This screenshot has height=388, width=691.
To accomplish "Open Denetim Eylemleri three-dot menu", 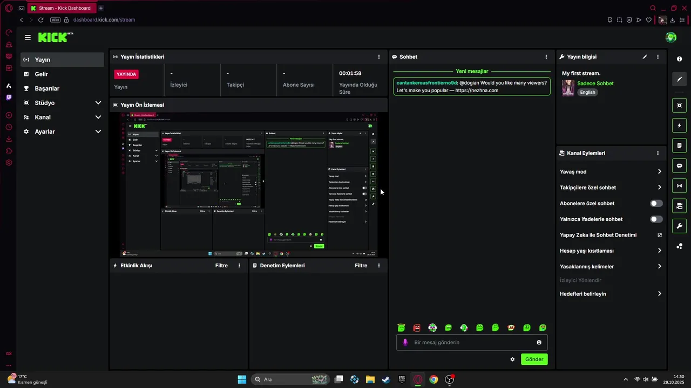I will 379,266.
